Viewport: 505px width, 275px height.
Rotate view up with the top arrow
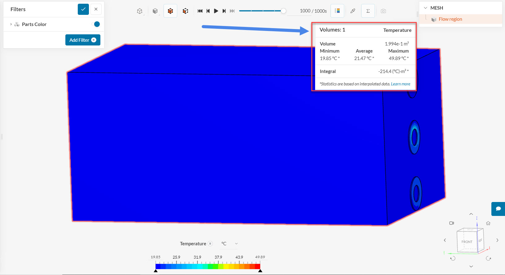tap(471, 214)
